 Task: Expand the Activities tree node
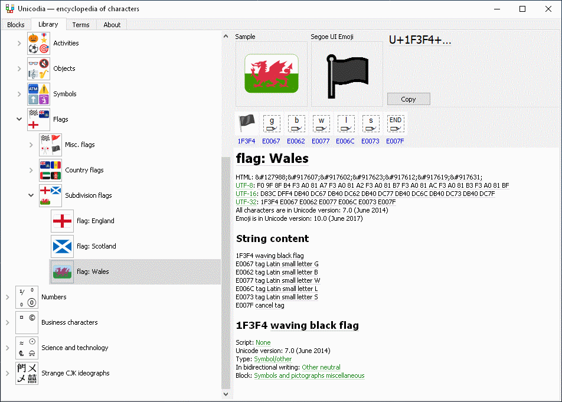click(x=19, y=43)
